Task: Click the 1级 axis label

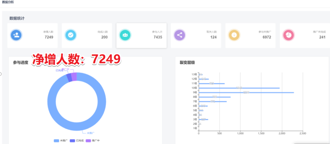Action: click(x=195, y=128)
